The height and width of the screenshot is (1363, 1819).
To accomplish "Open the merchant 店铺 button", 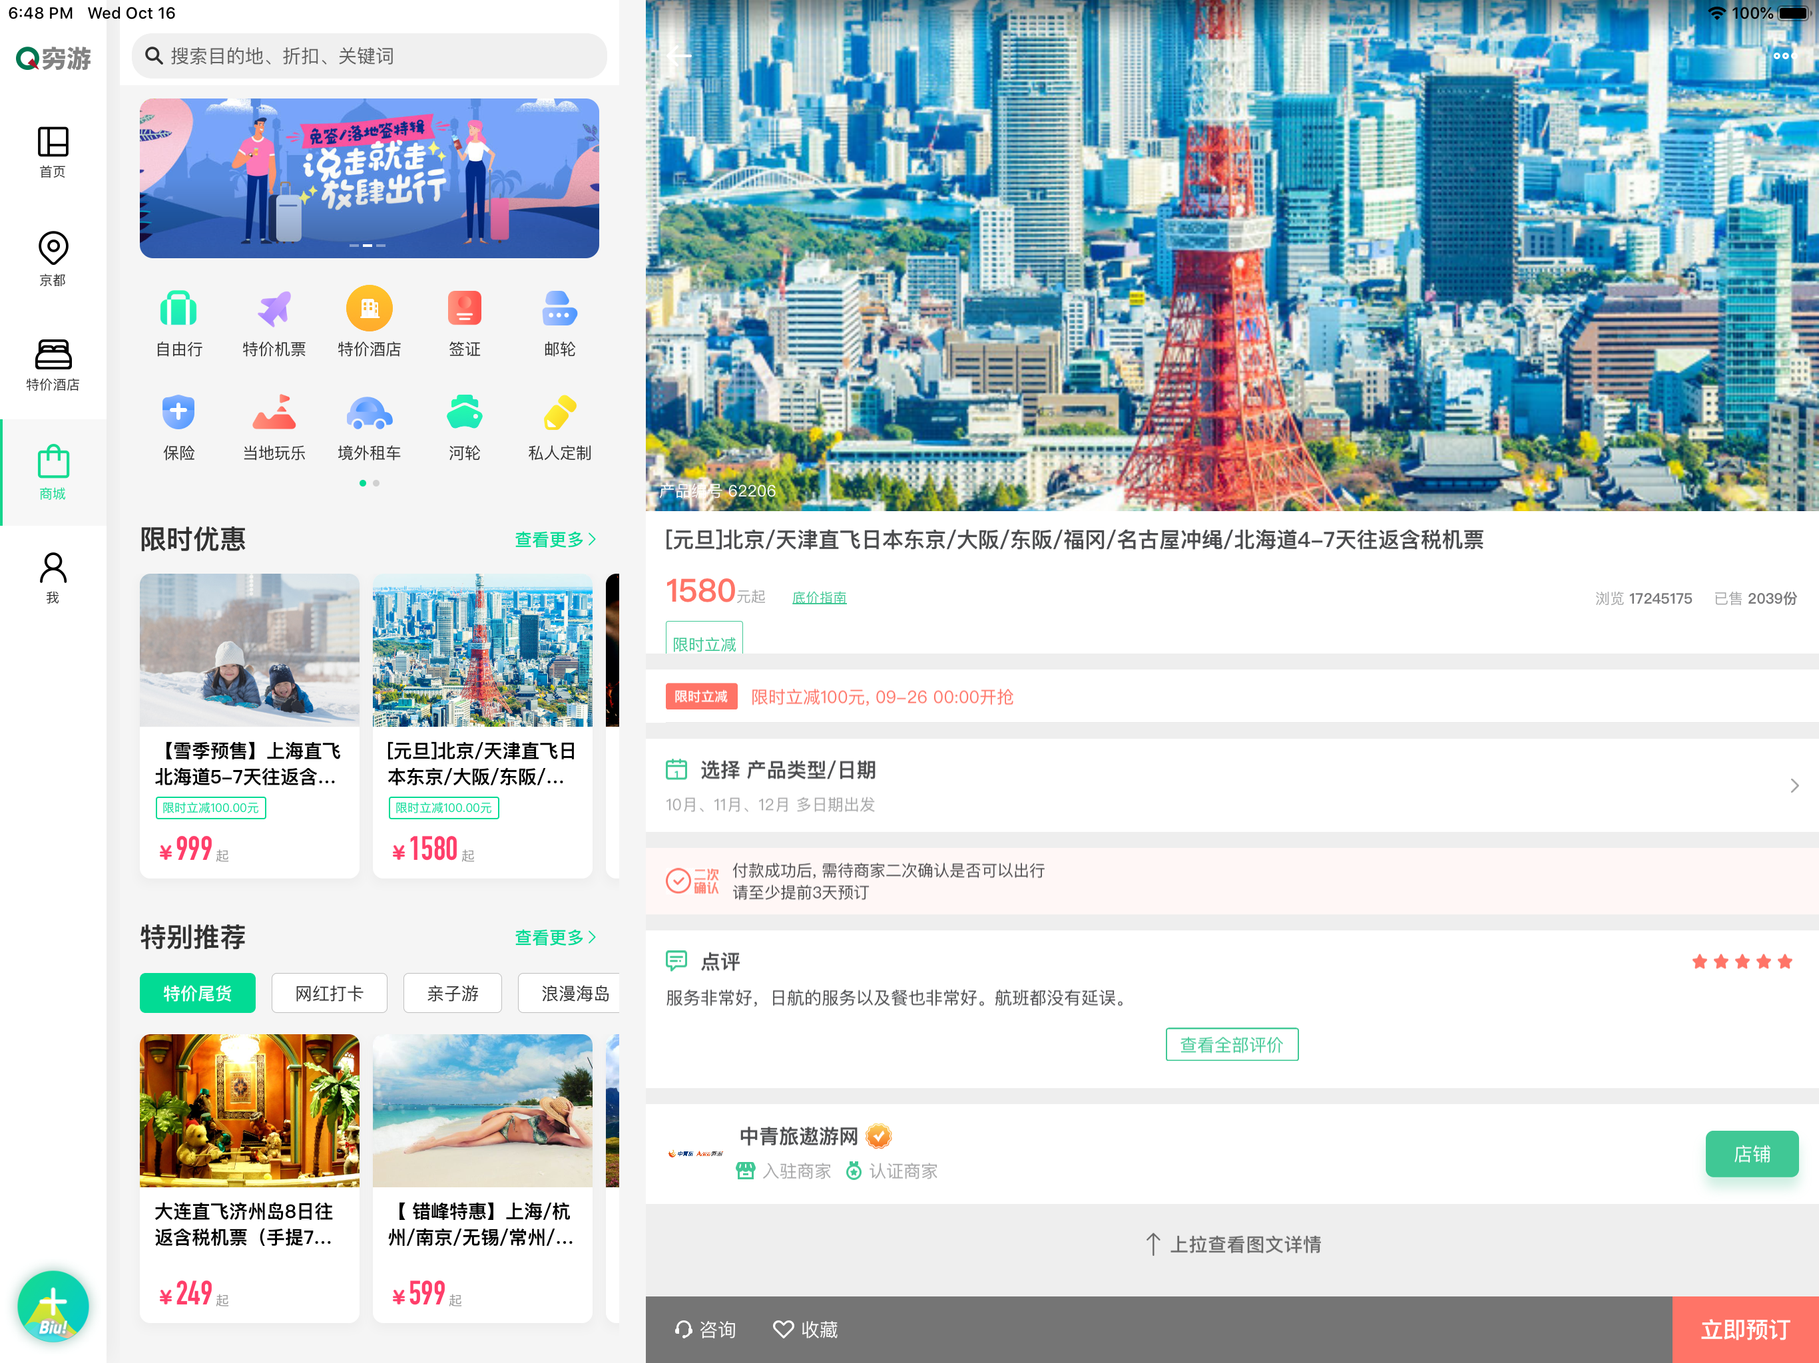I will pos(1752,1153).
